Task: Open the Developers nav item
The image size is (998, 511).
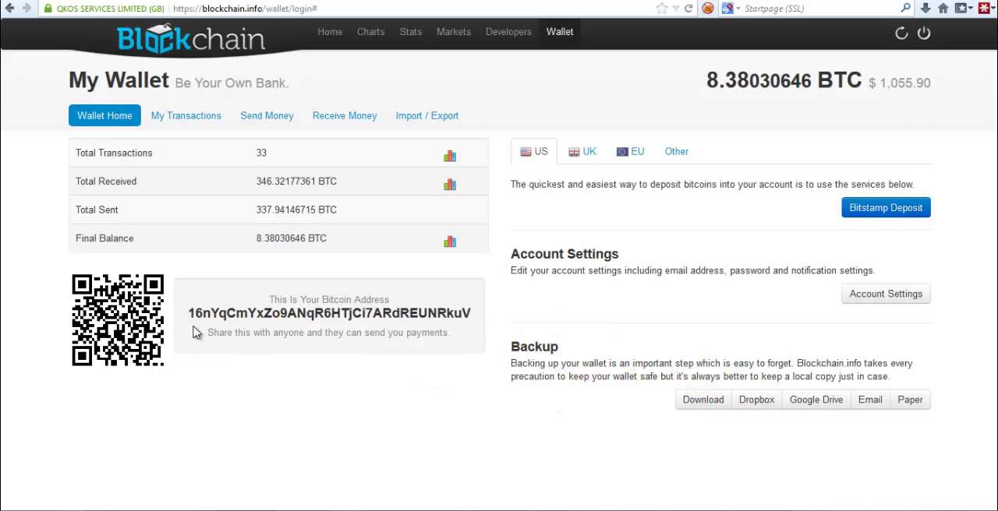Action: pos(508,32)
